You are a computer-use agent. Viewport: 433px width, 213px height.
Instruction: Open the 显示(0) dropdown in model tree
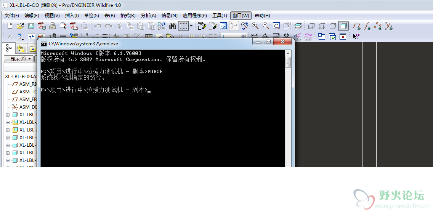pyautogui.click(x=19, y=59)
